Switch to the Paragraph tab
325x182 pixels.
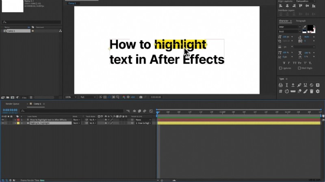coord(301,21)
